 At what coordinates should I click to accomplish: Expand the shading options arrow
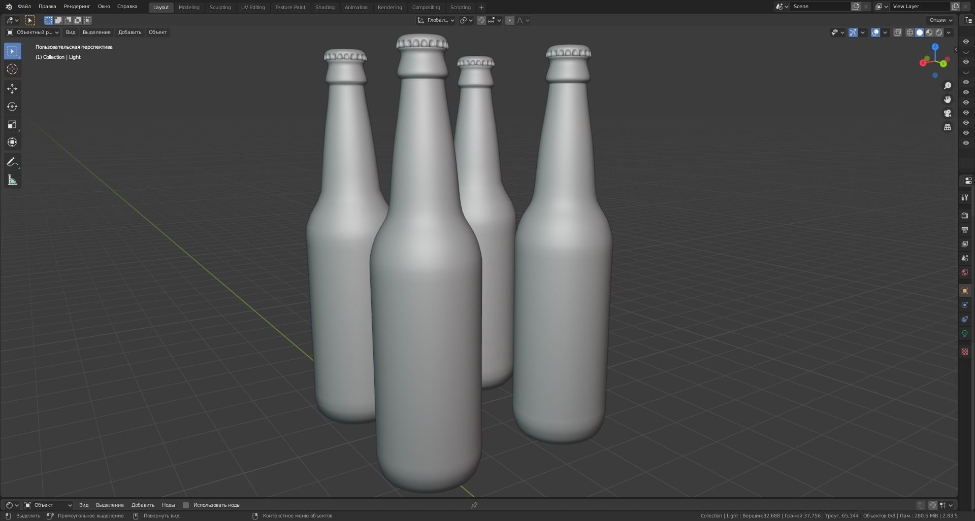pyautogui.click(x=949, y=32)
